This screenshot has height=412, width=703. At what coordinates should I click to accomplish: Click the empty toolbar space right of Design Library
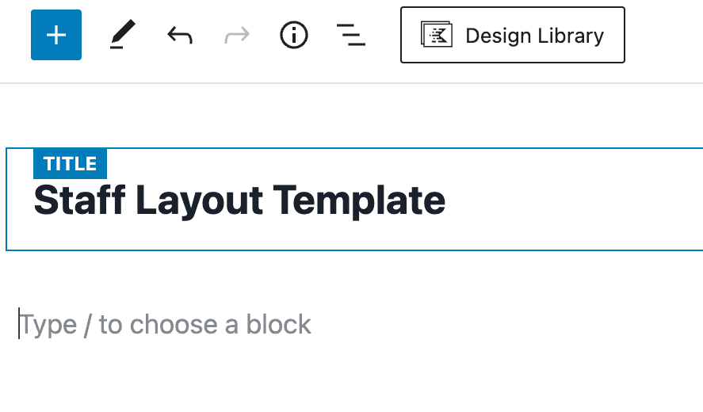[x=664, y=35]
